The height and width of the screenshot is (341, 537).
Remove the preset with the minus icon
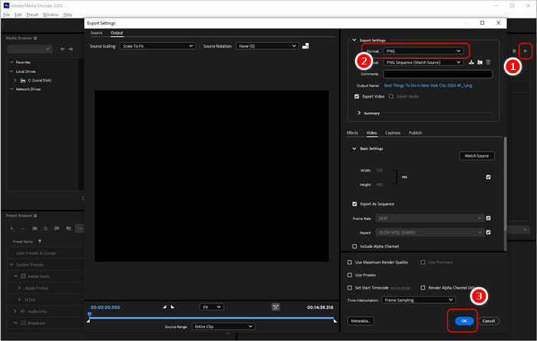[x=23, y=228]
